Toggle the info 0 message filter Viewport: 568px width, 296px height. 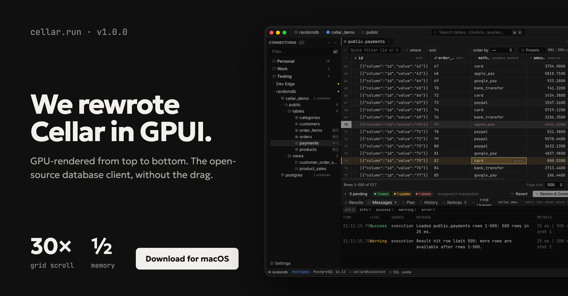click(x=365, y=210)
